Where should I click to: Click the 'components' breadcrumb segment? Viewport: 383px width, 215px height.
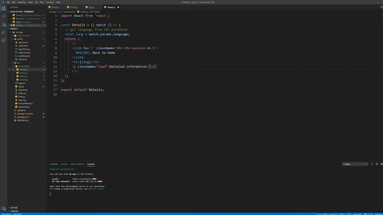(69, 12)
